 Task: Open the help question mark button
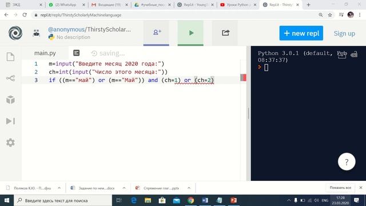(x=347, y=161)
